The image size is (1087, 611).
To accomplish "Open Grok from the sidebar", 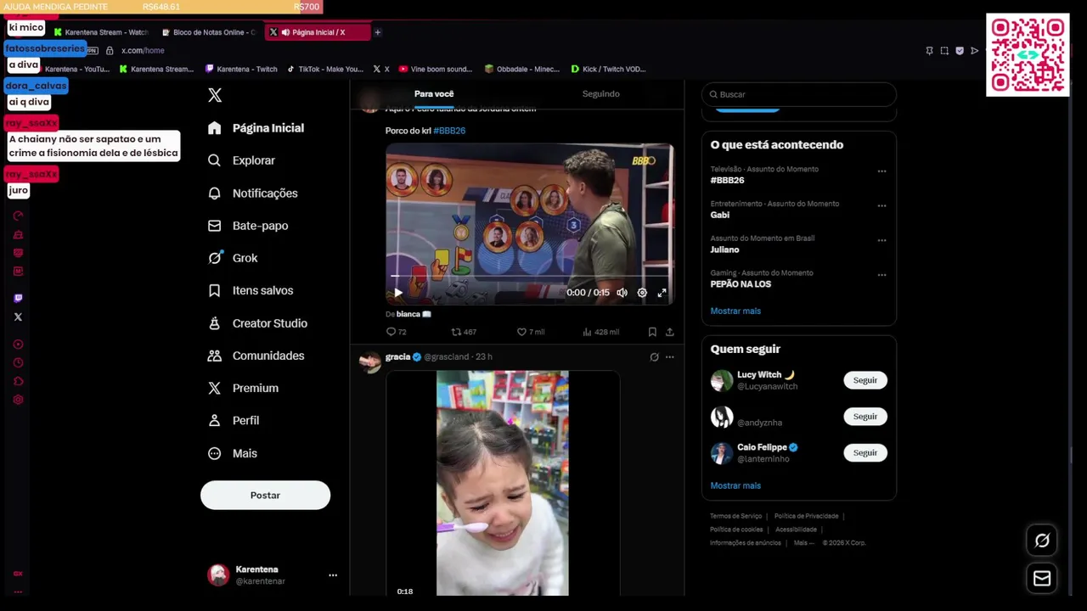I will click(233, 258).
